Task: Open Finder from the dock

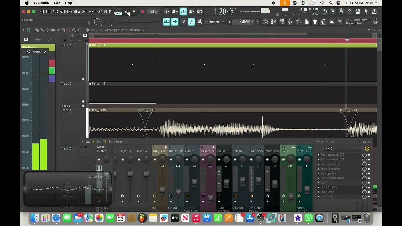Action: (x=35, y=218)
